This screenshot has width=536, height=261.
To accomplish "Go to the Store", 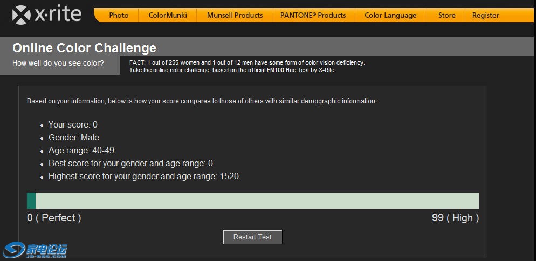I will [x=447, y=16].
